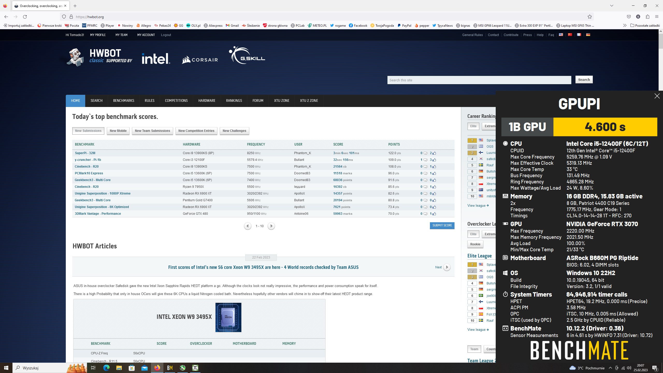
Task: Open the Firefox extensions puzzle icon
Action: [647, 17]
